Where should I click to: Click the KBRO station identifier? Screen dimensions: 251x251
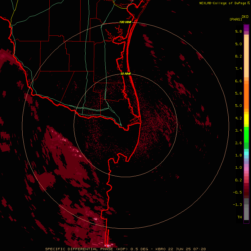[161, 249]
